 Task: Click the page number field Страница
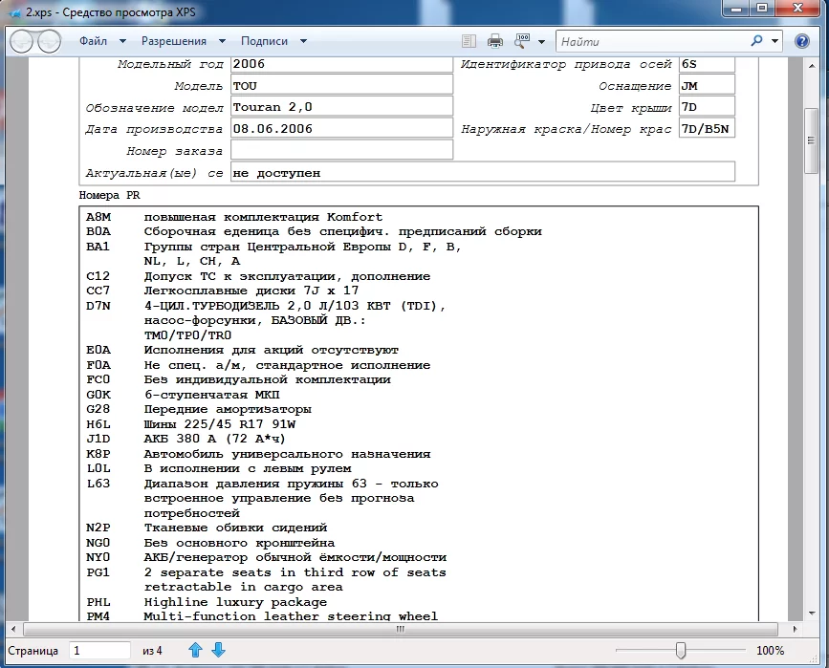(98, 650)
